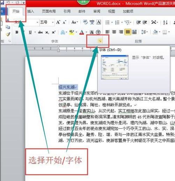This screenshot has height=181, width=175.
Task: Click the Format Painter brush icon
Action: (8, 34)
